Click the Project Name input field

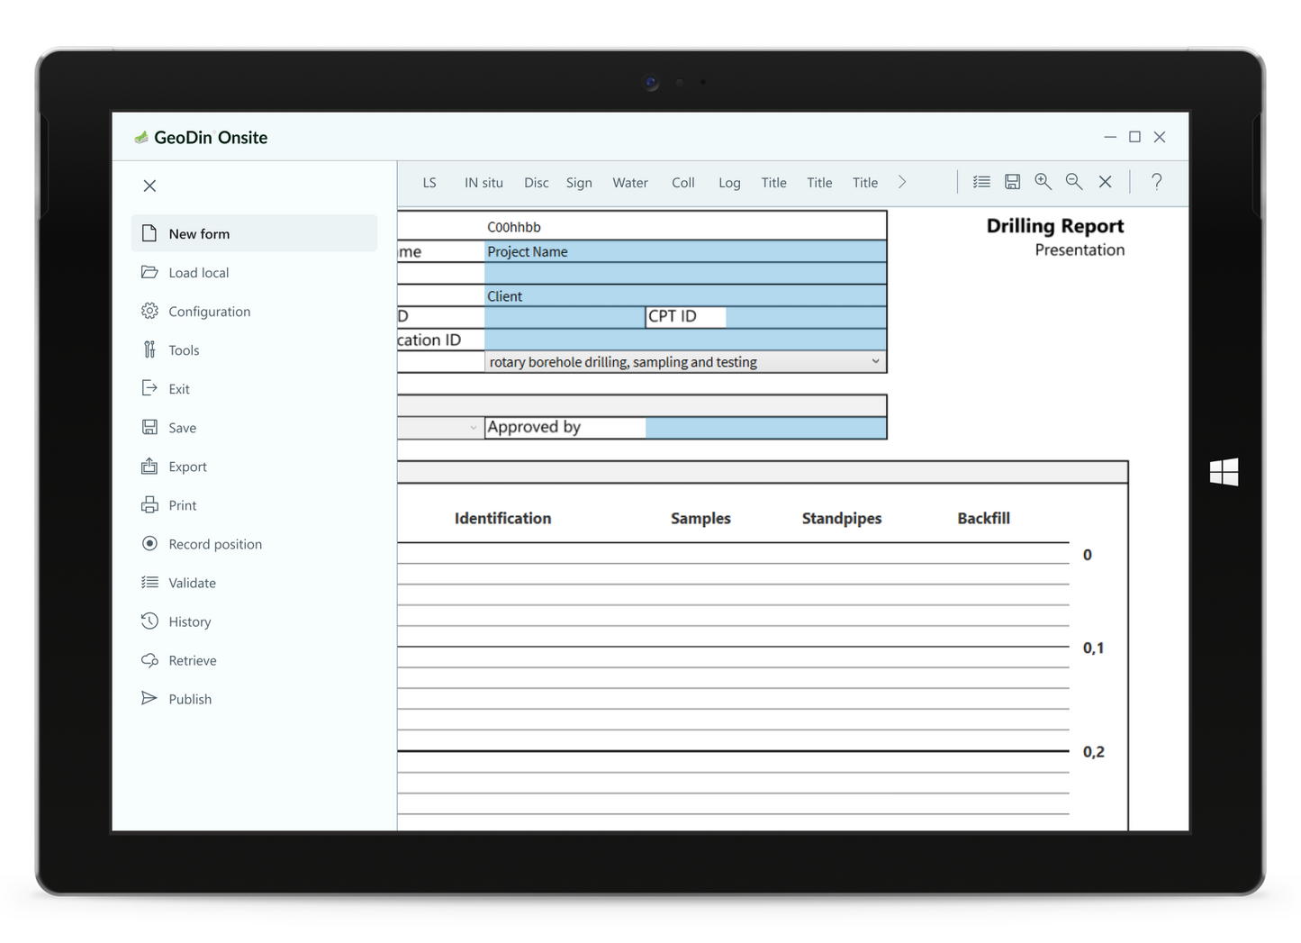(684, 252)
